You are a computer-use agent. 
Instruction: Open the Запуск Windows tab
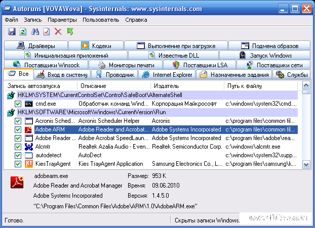(265, 55)
